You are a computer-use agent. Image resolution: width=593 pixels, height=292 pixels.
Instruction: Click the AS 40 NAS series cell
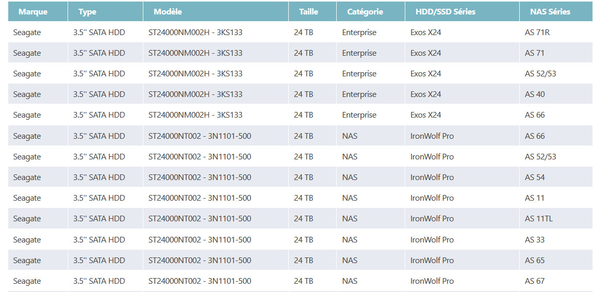click(x=535, y=94)
